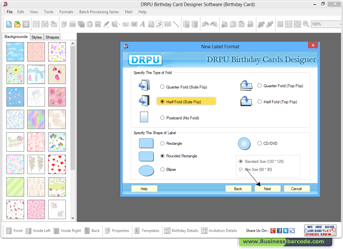This screenshot has width=343, height=249.
Task: Click the Print icon in toolbar
Action: 72,24
